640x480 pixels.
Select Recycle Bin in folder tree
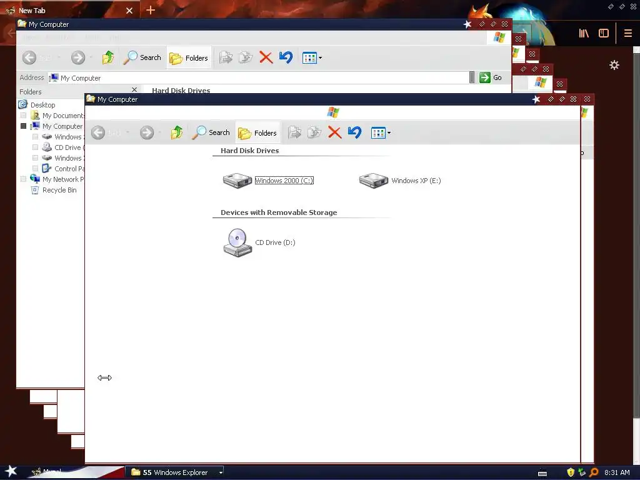click(54, 190)
